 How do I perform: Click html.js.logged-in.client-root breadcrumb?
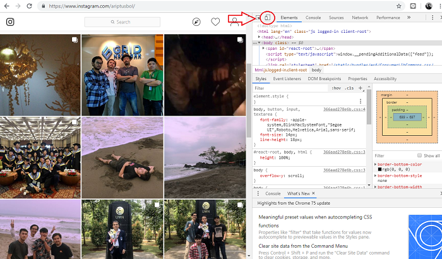click(281, 70)
